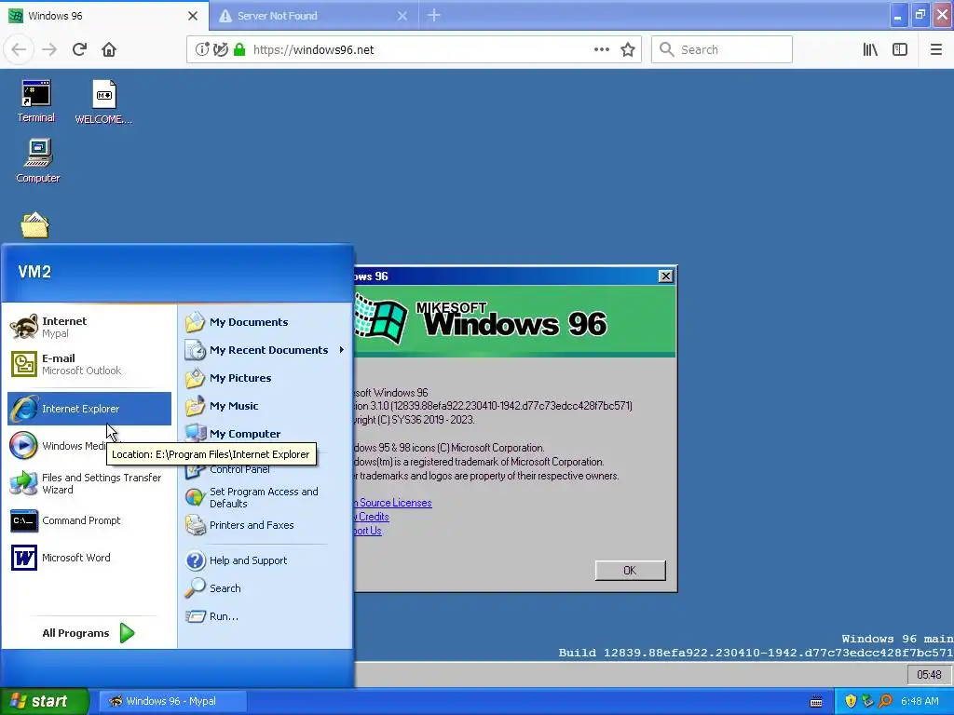Viewport: 954px width, 715px height.
Task: Click the browser Back arrow
Action: (19, 49)
